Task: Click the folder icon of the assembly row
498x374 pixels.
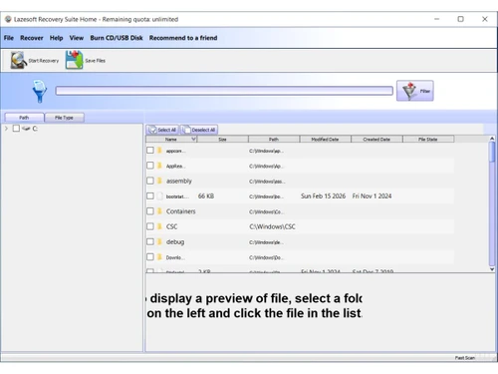Action: (x=159, y=181)
